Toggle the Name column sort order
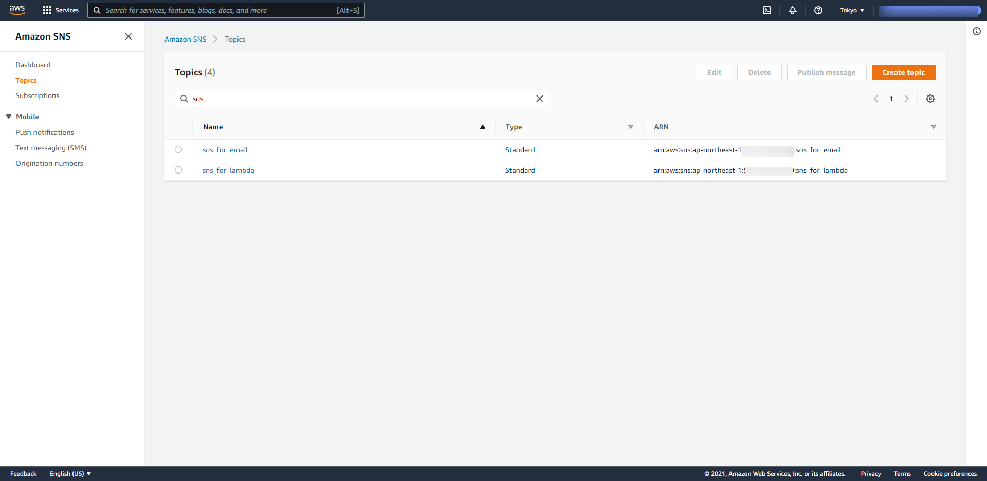This screenshot has width=987, height=481. [482, 126]
